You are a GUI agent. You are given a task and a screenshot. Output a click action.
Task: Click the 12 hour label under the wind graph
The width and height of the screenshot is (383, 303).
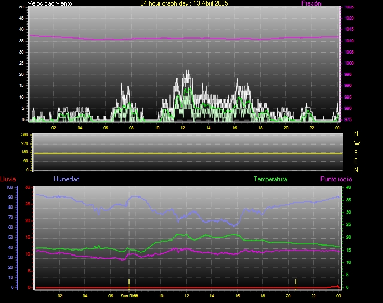[183, 128]
